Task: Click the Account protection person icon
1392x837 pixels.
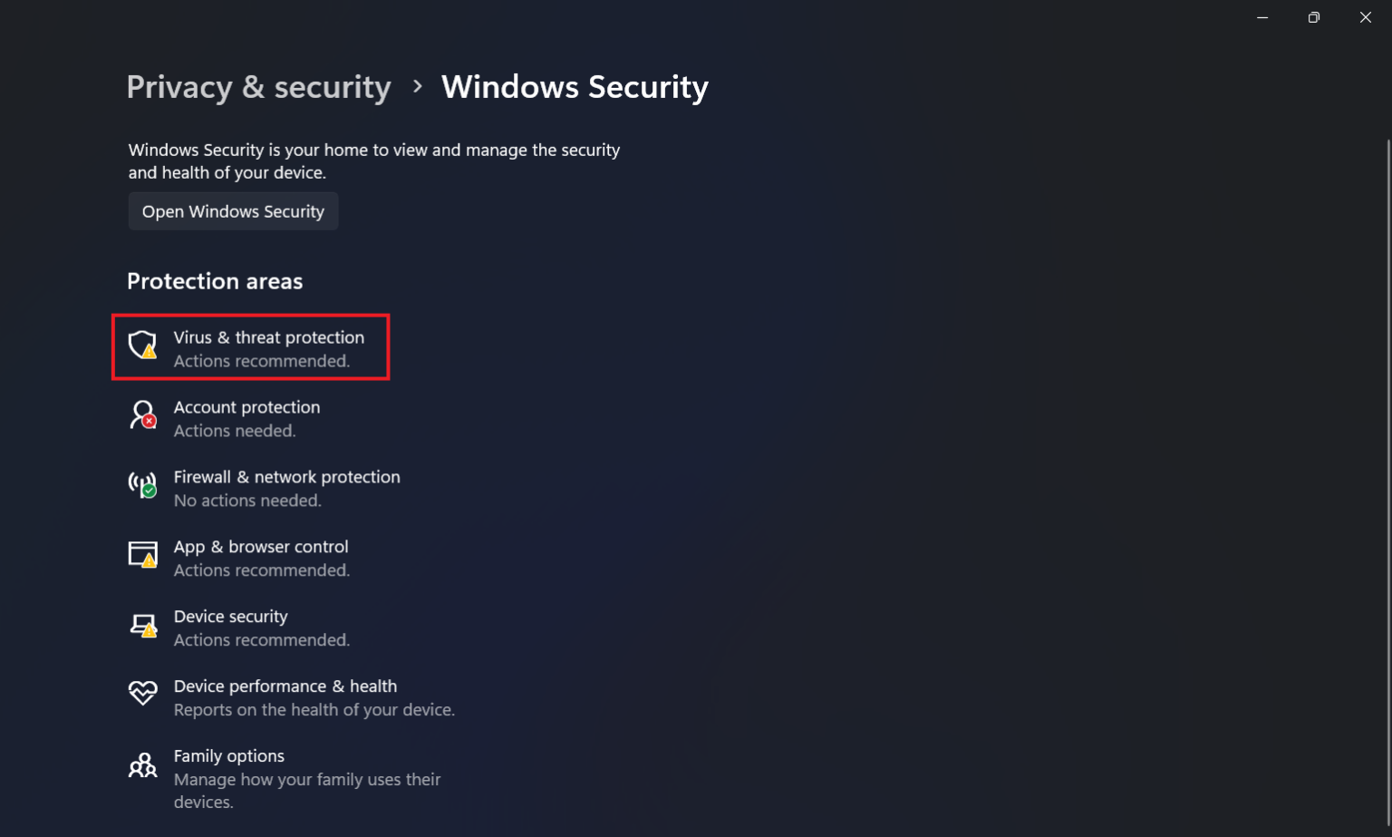Action: pyautogui.click(x=142, y=415)
